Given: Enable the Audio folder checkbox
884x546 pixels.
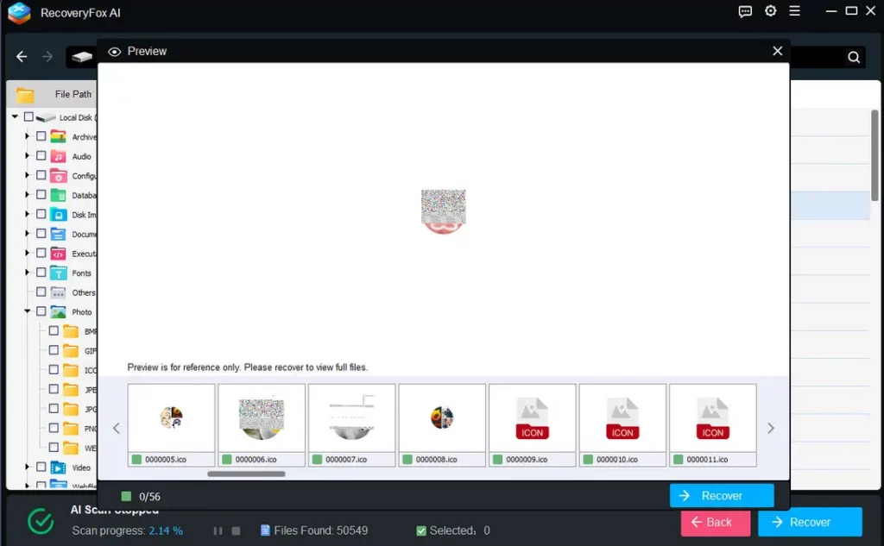Looking at the screenshot, I should 41,156.
